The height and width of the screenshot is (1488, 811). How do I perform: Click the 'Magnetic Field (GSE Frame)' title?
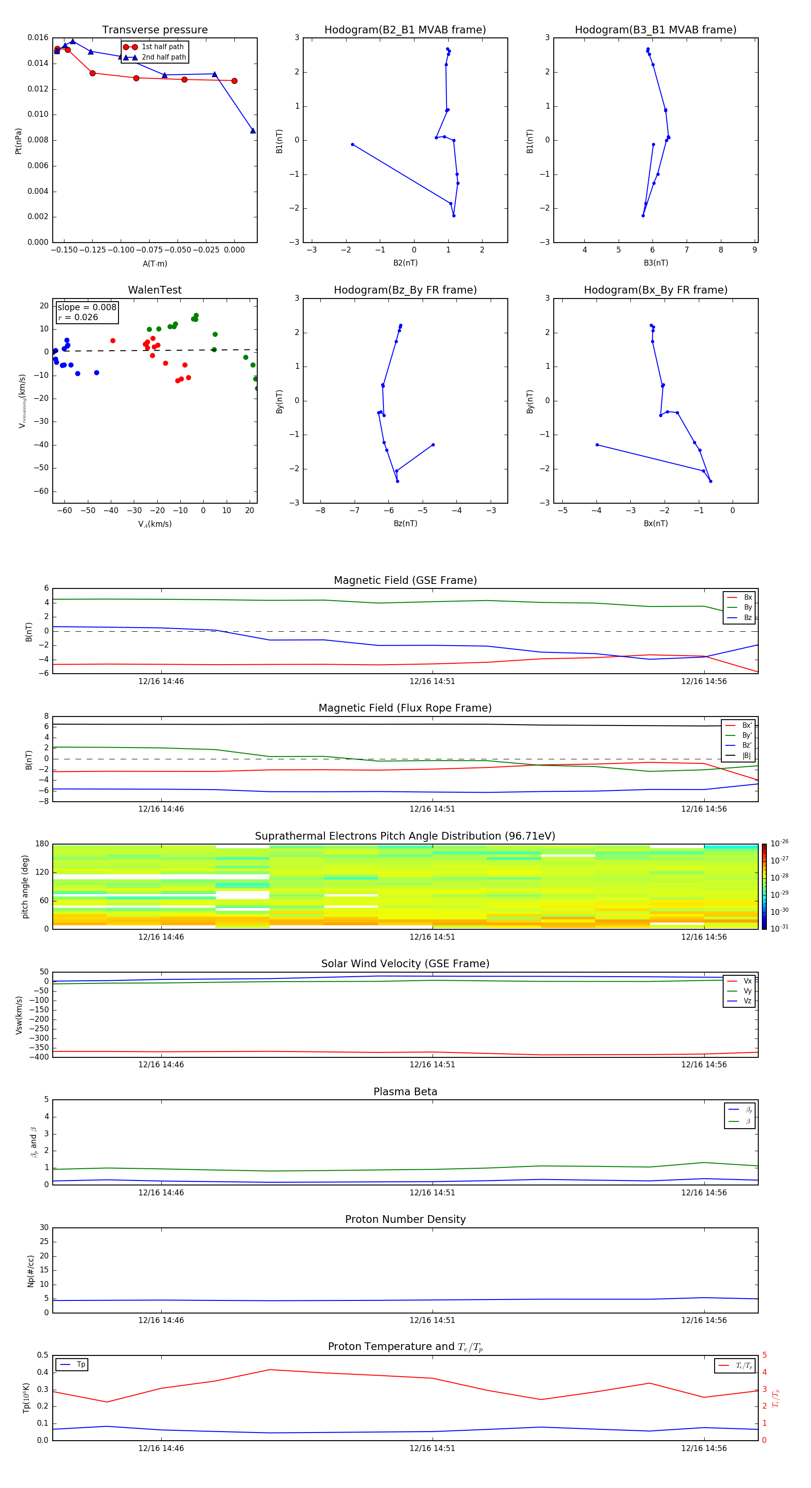[405, 580]
